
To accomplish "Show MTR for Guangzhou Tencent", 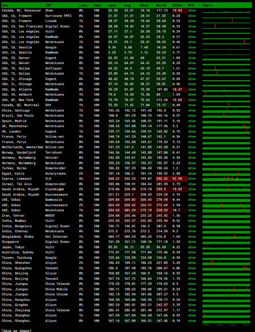I will coord(192,268).
